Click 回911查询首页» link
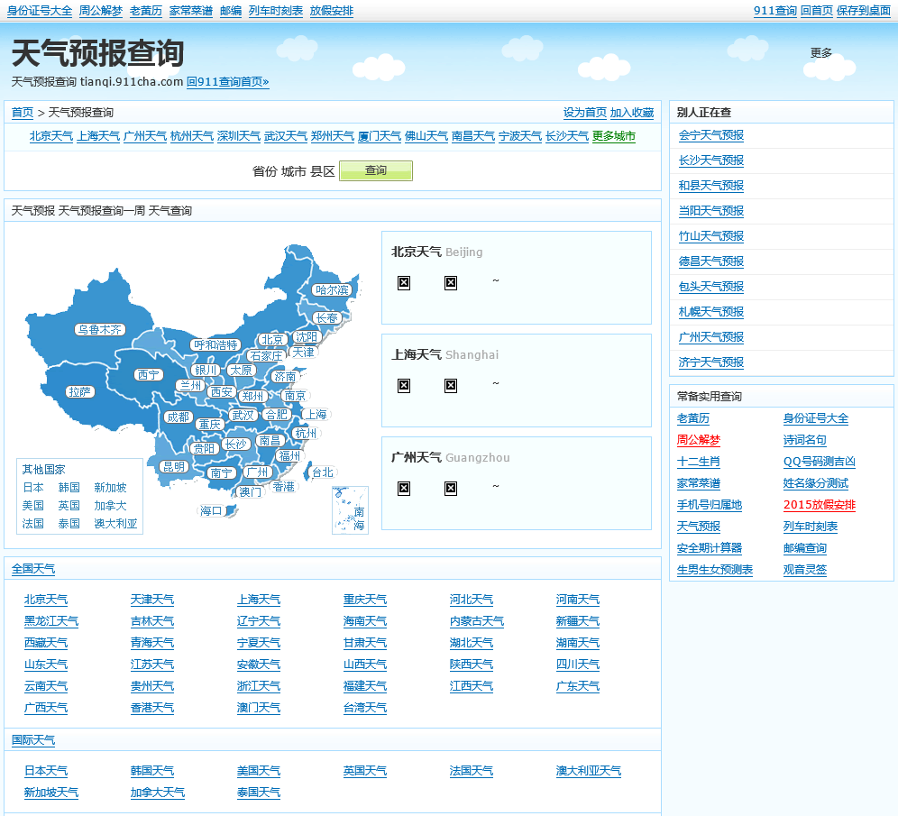 tap(227, 82)
